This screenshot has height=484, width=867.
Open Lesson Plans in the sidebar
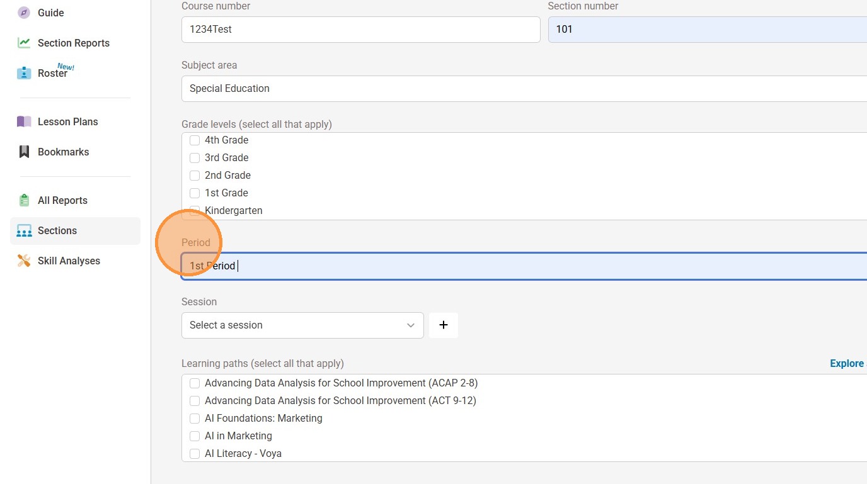67,121
